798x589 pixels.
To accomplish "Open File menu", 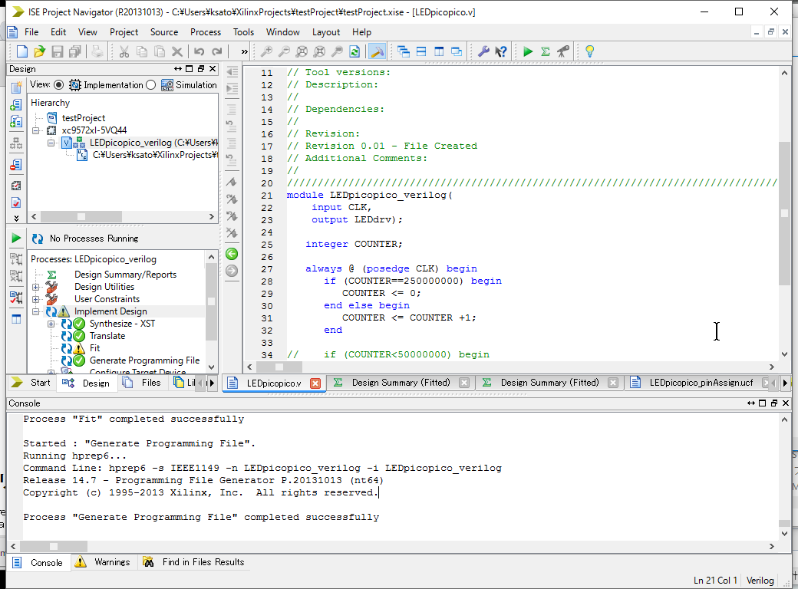I will point(31,32).
